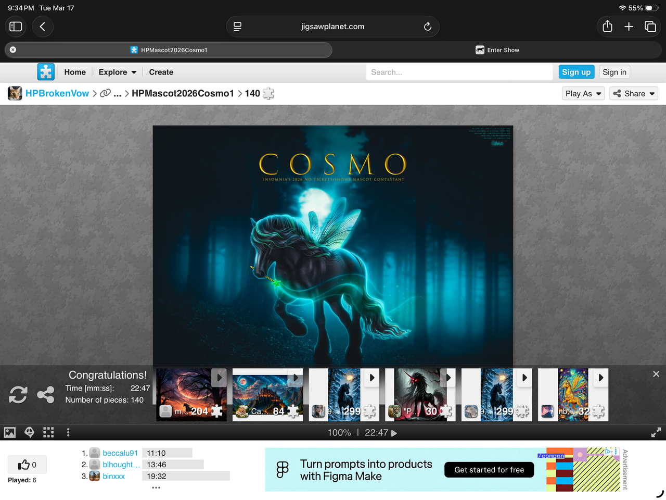Viewport: 666px width, 500px height.
Task: Click the Figma logo in ad
Action: point(283,469)
